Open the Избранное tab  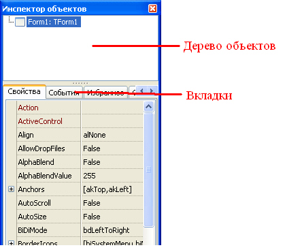(105, 93)
